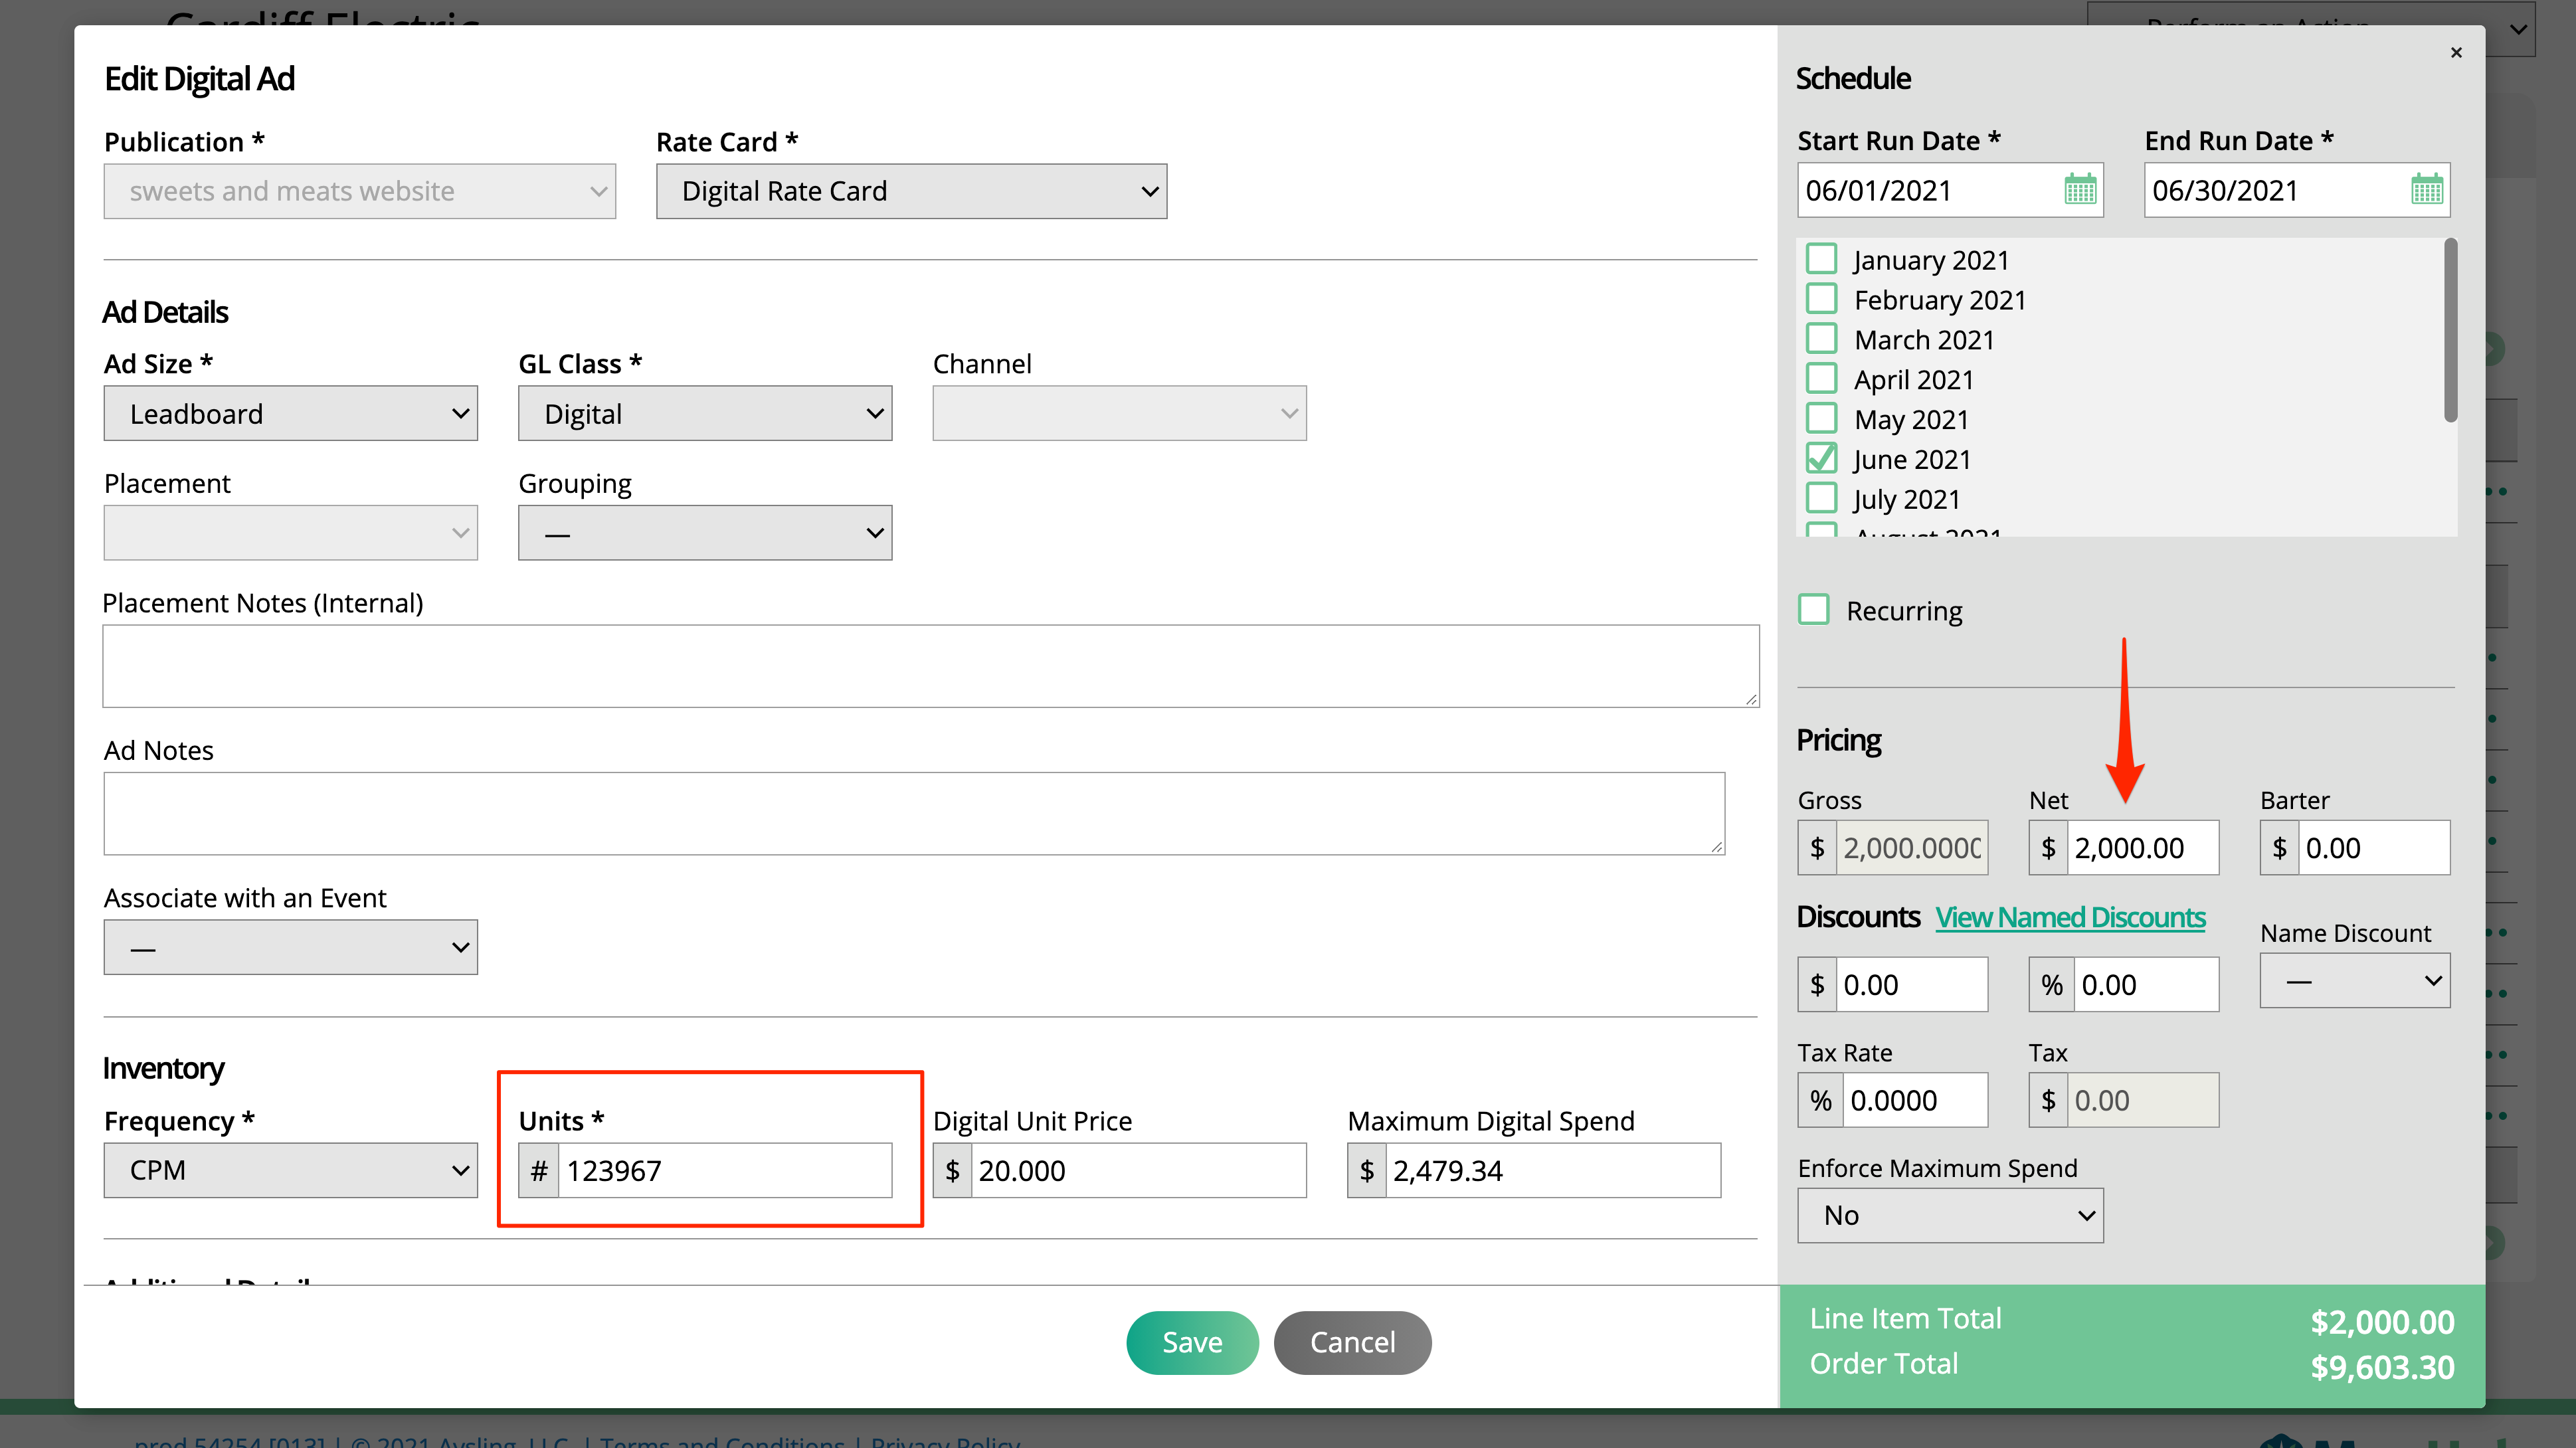Screen dimensions: 2576x1448
Task: Uncheck the June 2021 checkbox
Action: [x=1822, y=459]
